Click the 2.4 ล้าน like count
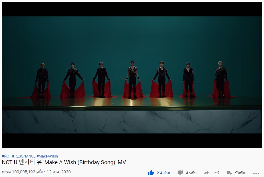This screenshot has width=264, height=177. 163,173
